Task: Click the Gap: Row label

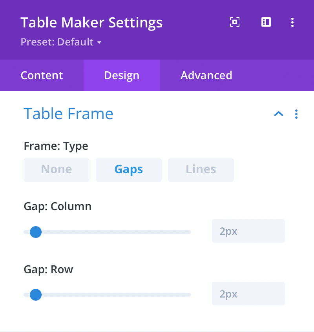Action: pyautogui.click(x=48, y=270)
